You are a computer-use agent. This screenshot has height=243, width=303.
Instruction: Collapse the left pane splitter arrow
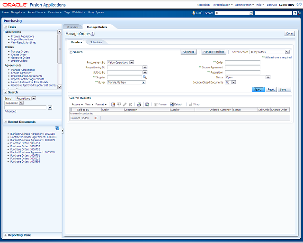[x=62, y=131]
